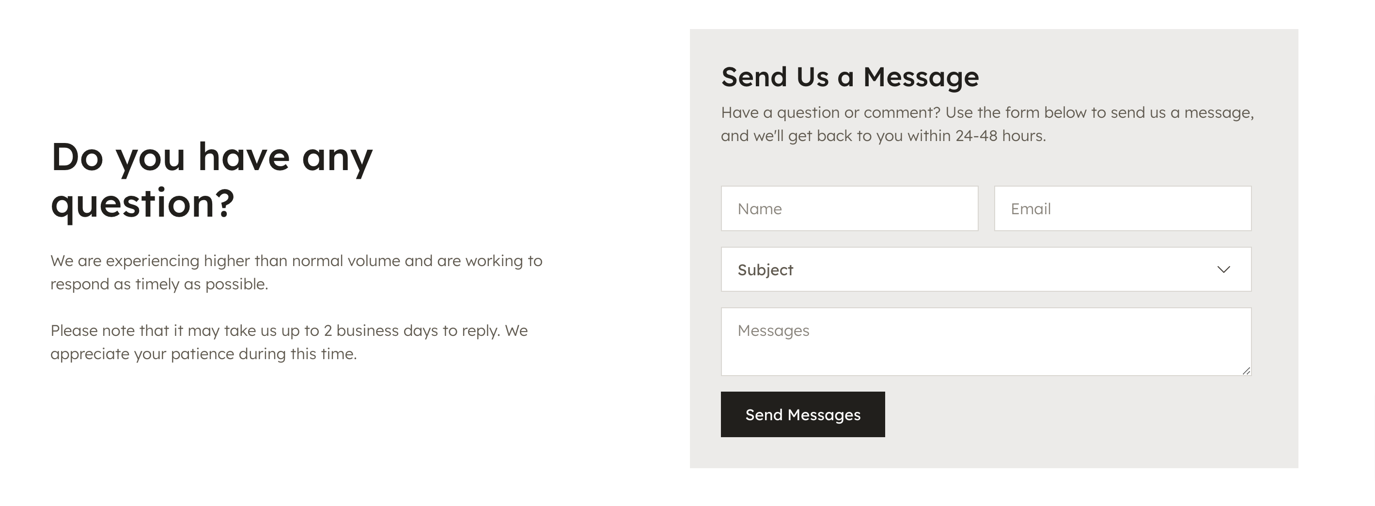Open the Subject dropdown

pyautogui.click(x=986, y=269)
